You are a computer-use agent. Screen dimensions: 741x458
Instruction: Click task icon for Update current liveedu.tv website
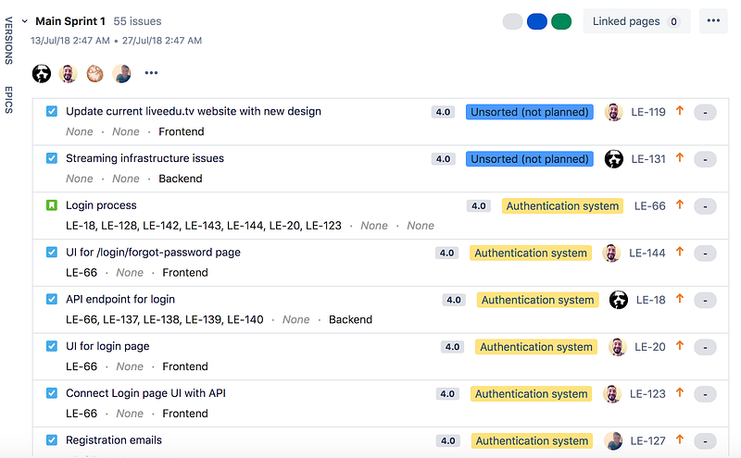tap(52, 111)
